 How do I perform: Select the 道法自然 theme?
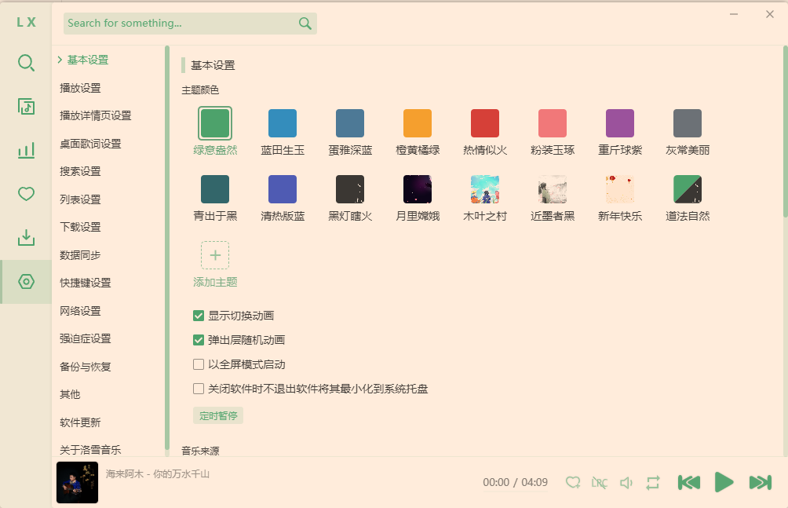(x=688, y=189)
